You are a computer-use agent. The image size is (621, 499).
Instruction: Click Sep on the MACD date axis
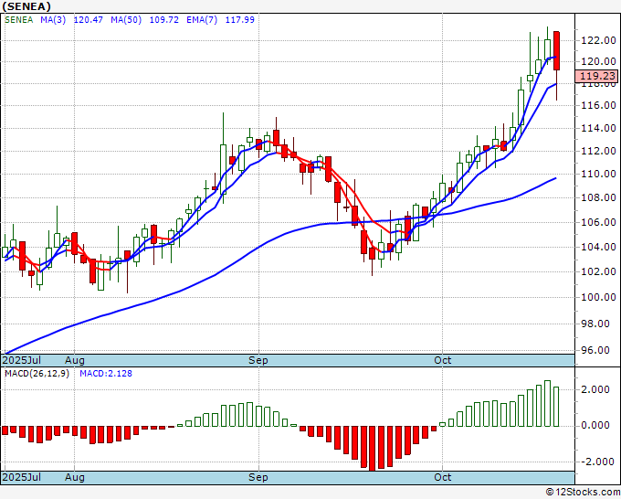pyautogui.click(x=258, y=477)
